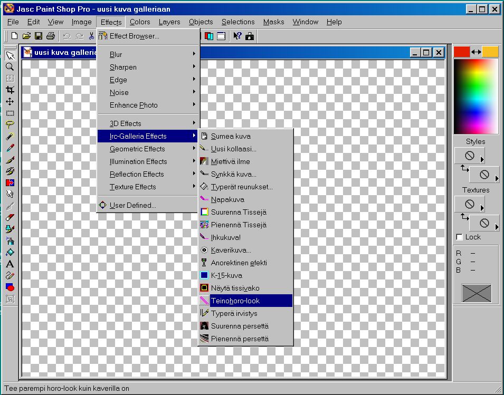Open the Texture Effects submenu
The image size is (504, 395).
(x=148, y=187)
